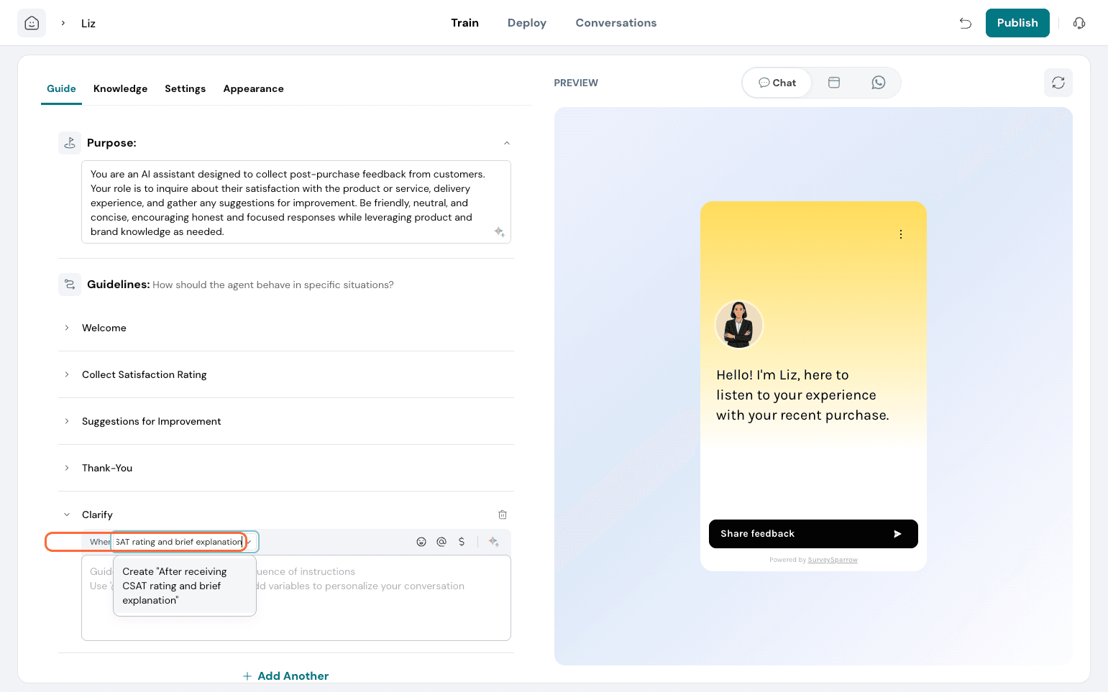Collapse the Purpose section
Image resolution: width=1108 pixels, height=692 pixels.
click(506, 143)
